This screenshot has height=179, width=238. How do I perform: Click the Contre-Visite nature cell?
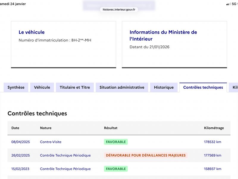(x=51, y=142)
